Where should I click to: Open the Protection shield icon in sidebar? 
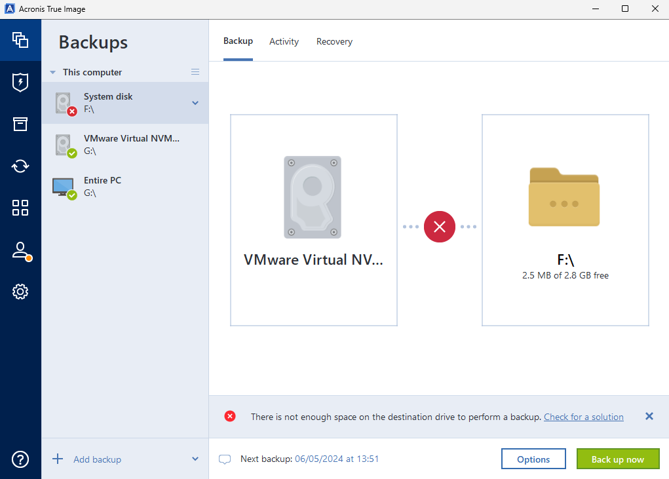pos(20,83)
